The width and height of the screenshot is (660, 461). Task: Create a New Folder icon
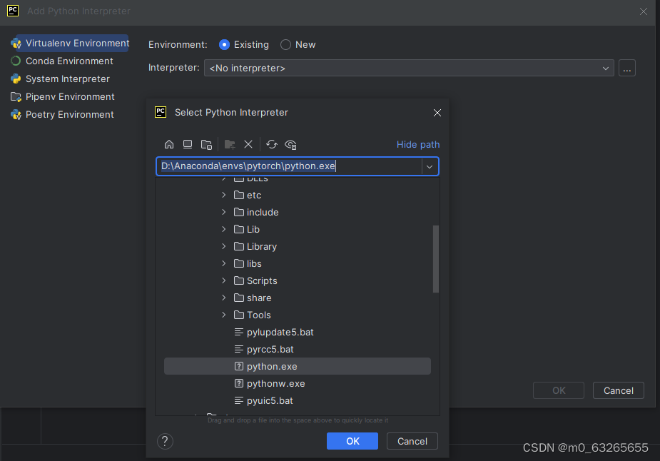click(230, 144)
